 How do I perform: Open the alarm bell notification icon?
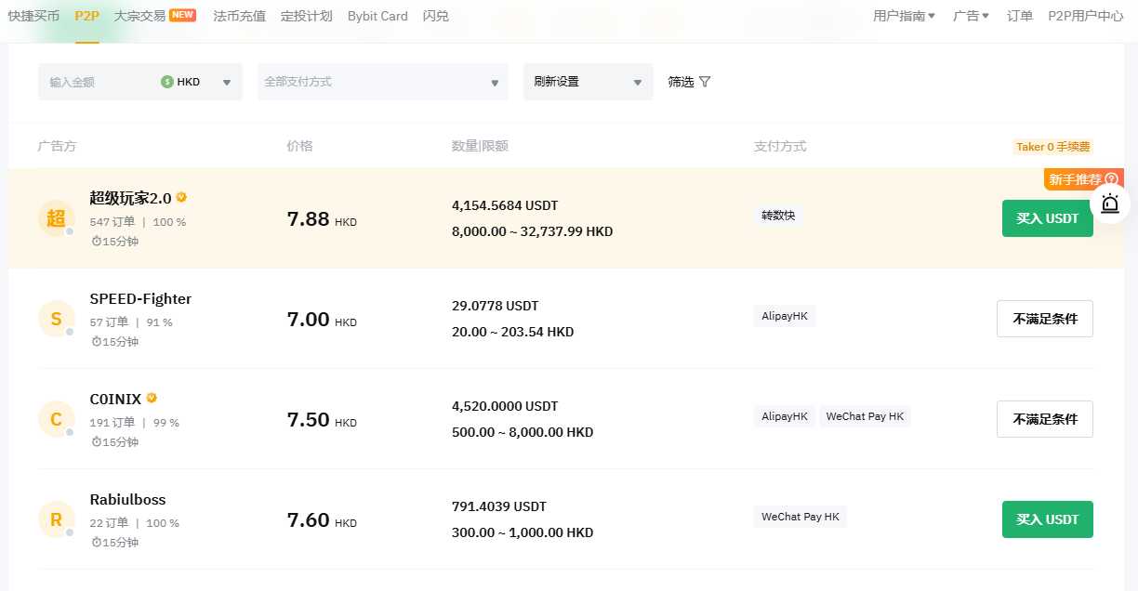[x=1110, y=203]
